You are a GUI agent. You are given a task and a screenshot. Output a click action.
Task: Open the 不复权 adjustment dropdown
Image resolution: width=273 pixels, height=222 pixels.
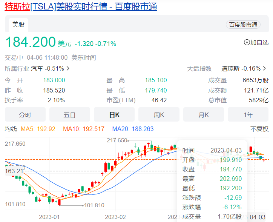(x=259, y=129)
